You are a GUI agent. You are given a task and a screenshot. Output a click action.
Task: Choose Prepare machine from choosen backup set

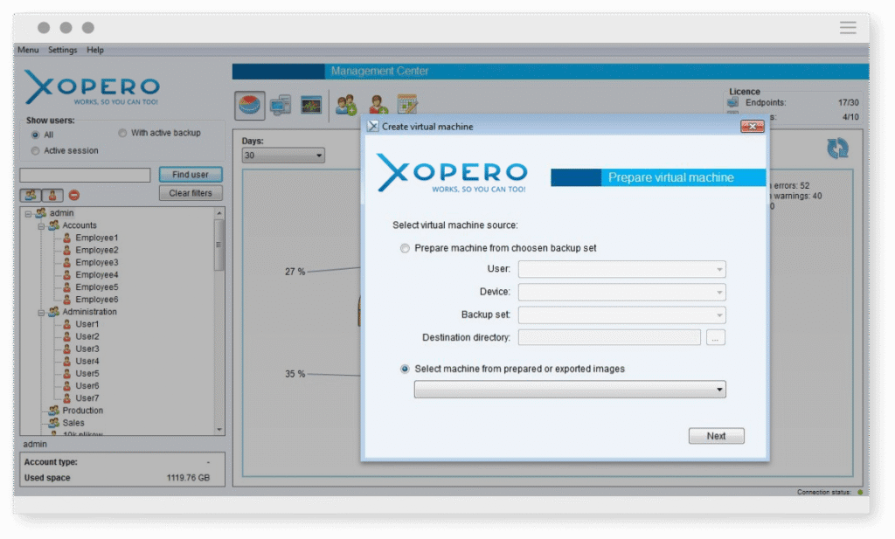click(x=405, y=248)
